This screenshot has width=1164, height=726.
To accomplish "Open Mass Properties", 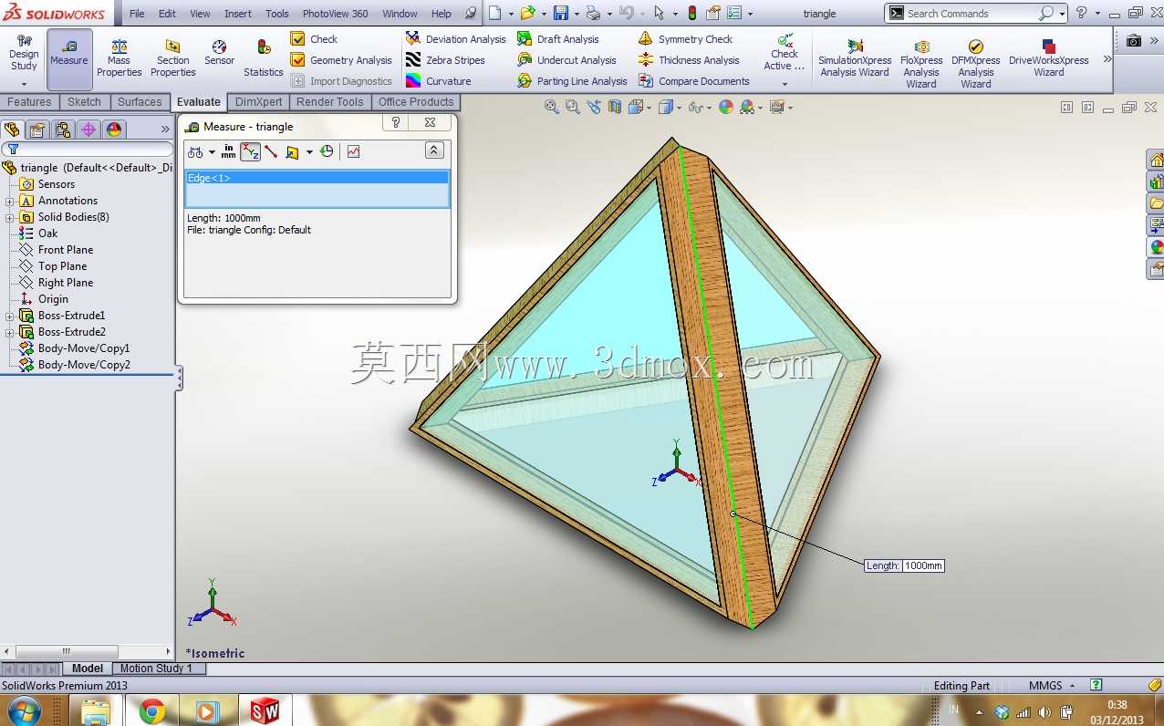I will [x=120, y=59].
